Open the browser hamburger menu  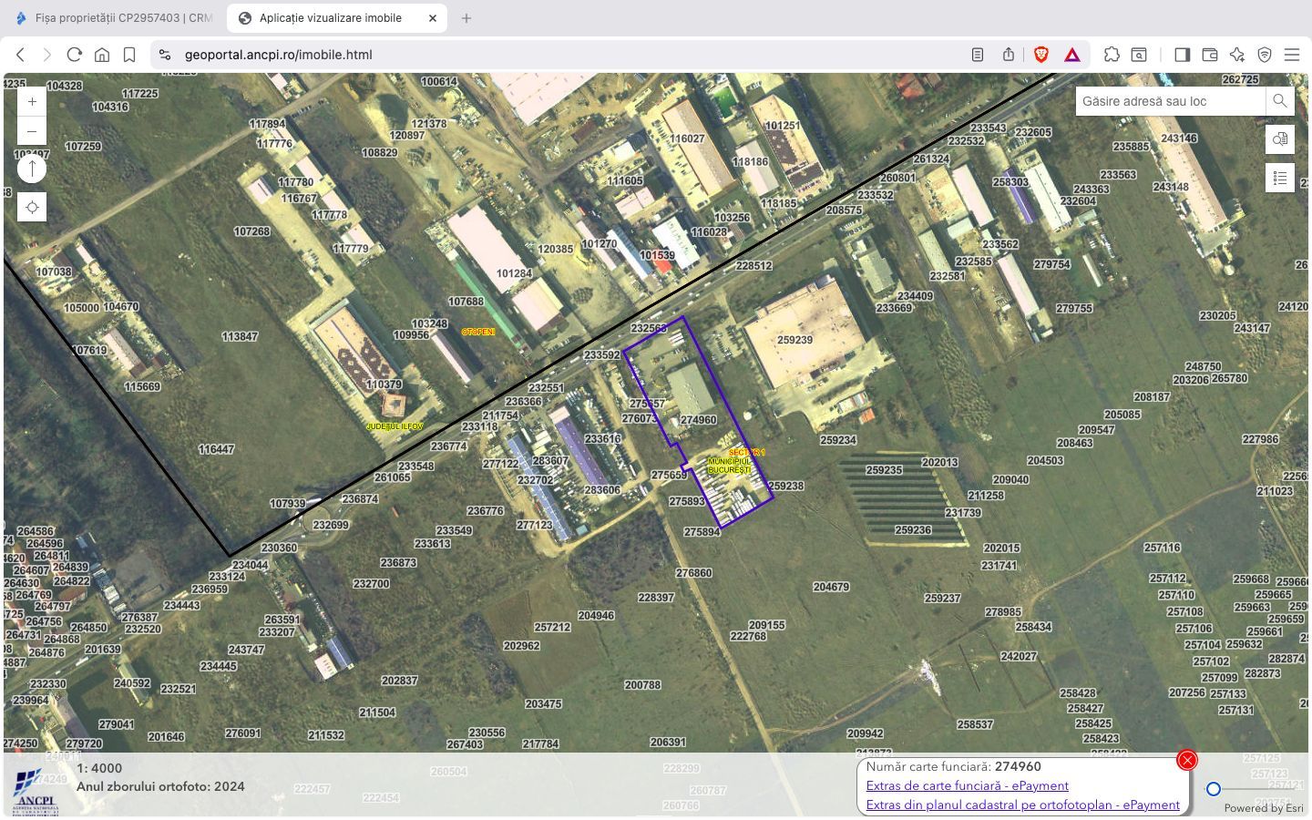(1292, 55)
